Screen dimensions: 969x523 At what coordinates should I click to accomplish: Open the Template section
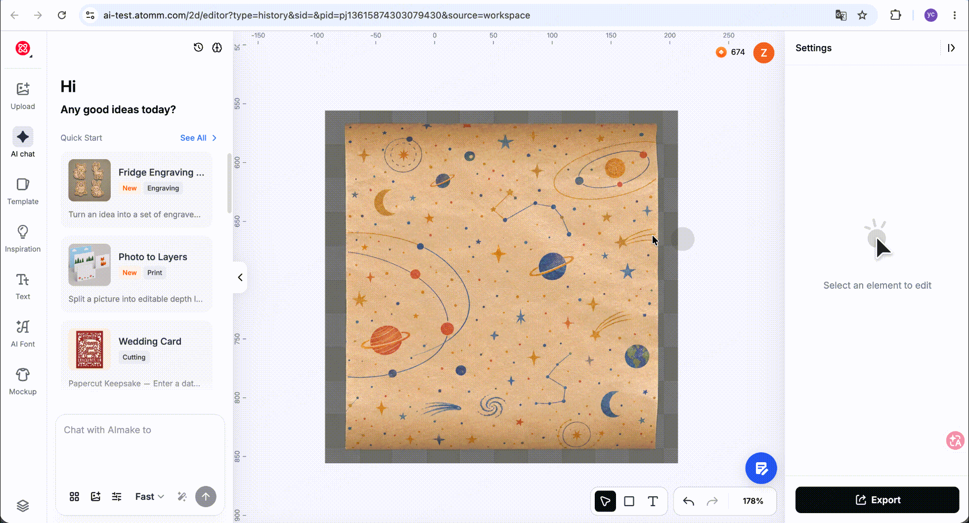click(x=23, y=191)
